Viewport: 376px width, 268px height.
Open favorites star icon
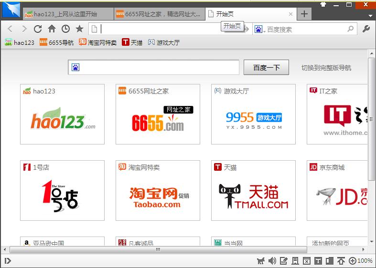coord(79,29)
